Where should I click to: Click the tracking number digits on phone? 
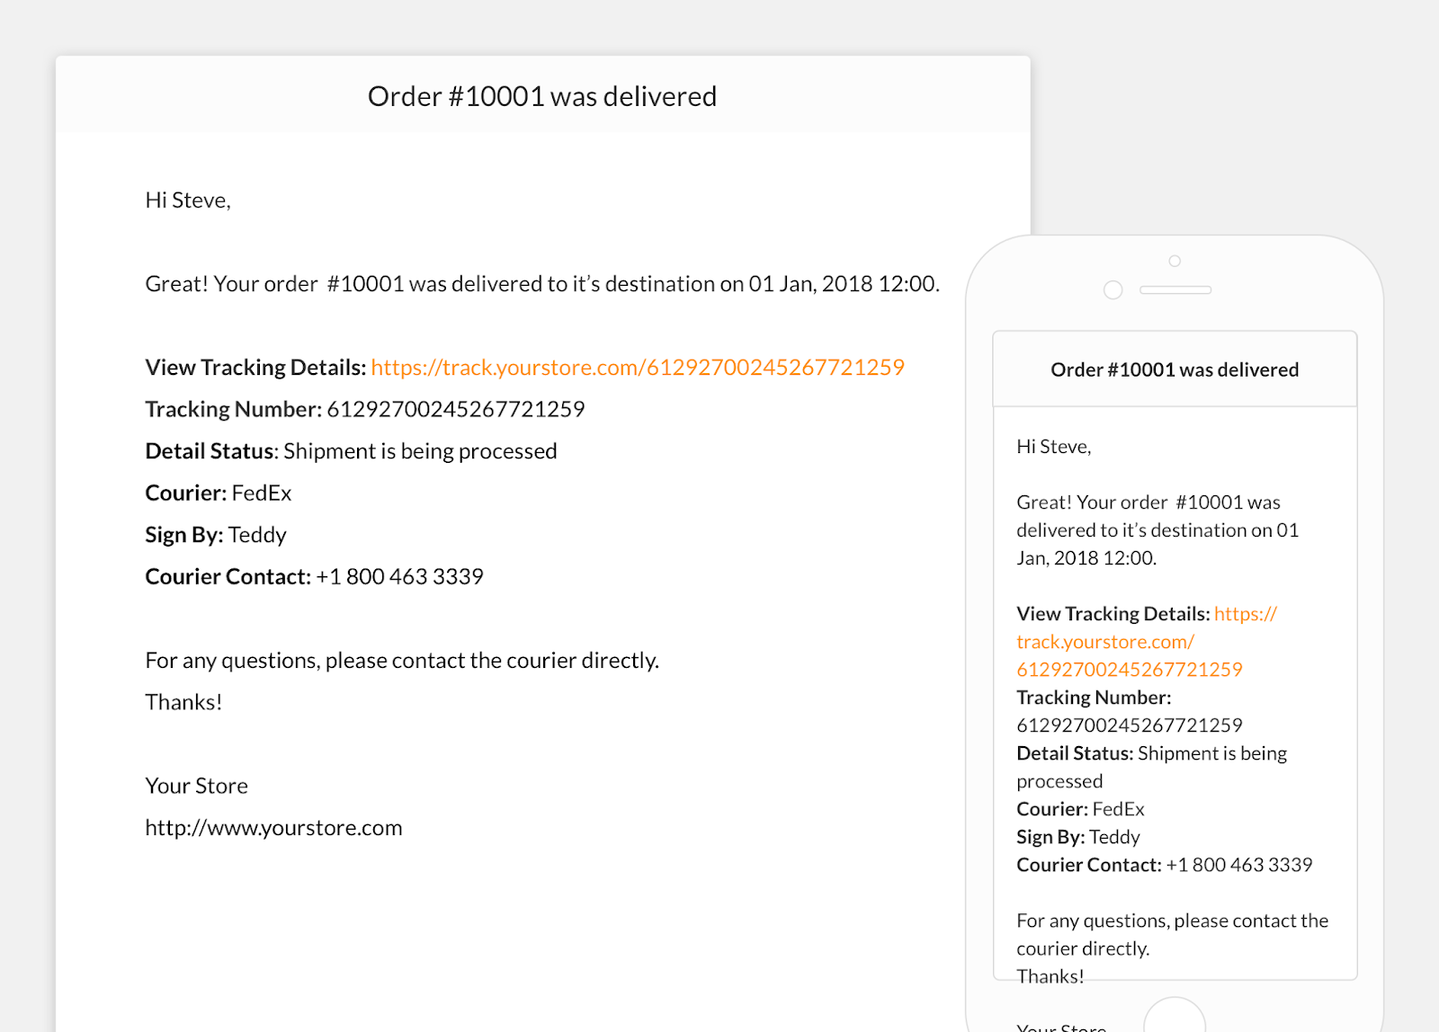click(x=1129, y=725)
